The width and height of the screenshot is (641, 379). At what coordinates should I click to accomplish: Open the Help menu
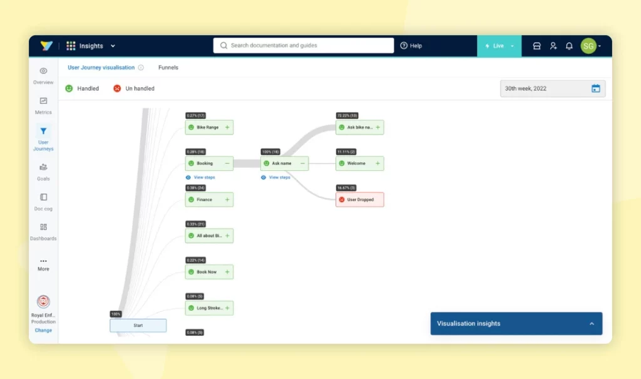[x=411, y=46]
